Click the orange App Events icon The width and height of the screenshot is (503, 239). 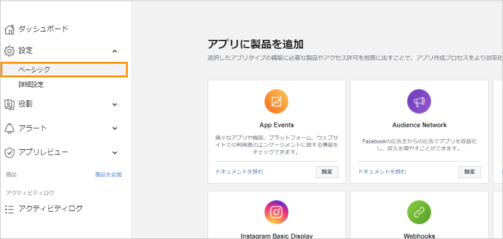tap(276, 102)
